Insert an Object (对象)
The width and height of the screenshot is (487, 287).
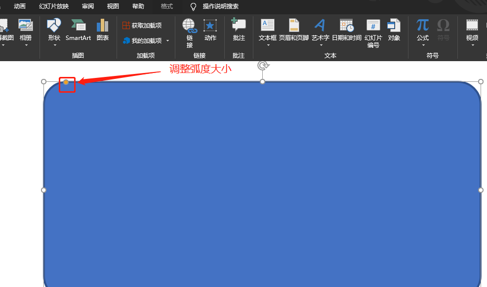pyautogui.click(x=394, y=30)
